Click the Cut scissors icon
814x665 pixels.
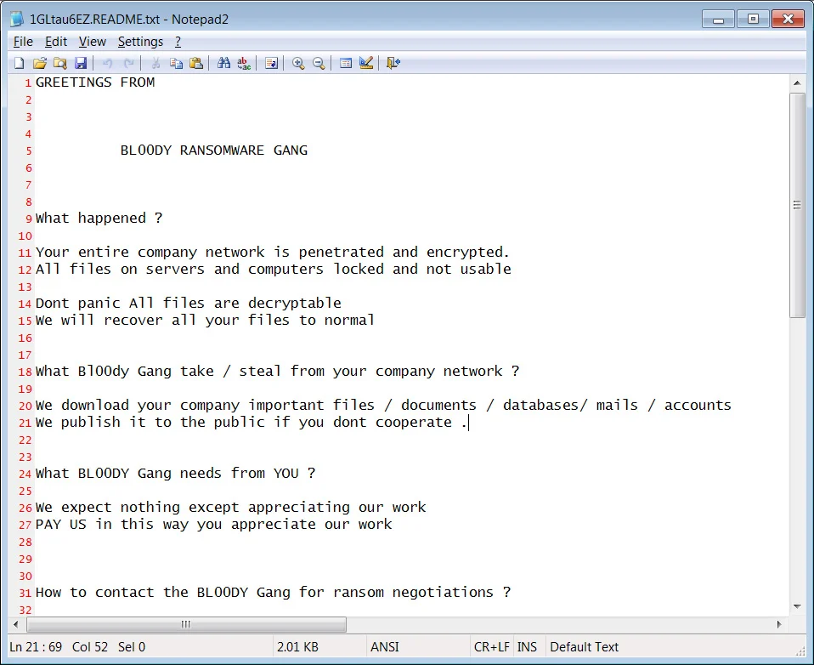[x=155, y=63]
